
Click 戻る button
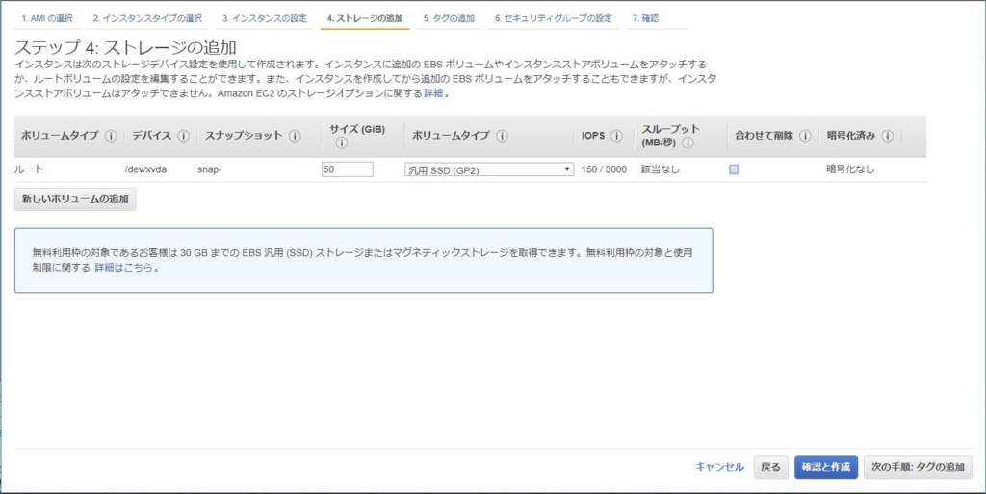tap(770, 467)
